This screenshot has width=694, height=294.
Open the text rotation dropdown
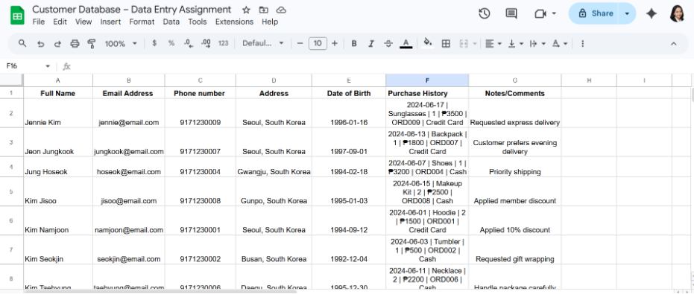pyautogui.click(x=559, y=43)
